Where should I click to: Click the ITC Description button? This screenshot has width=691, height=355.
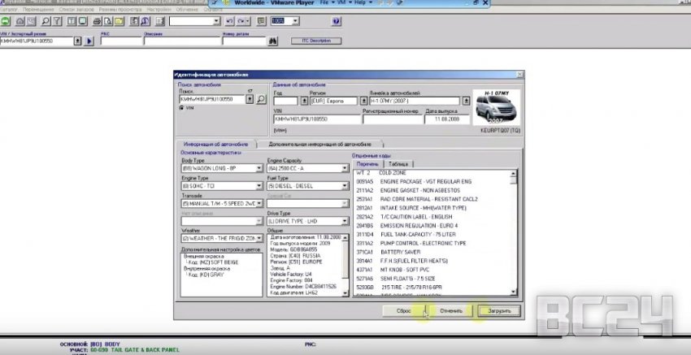click(316, 40)
